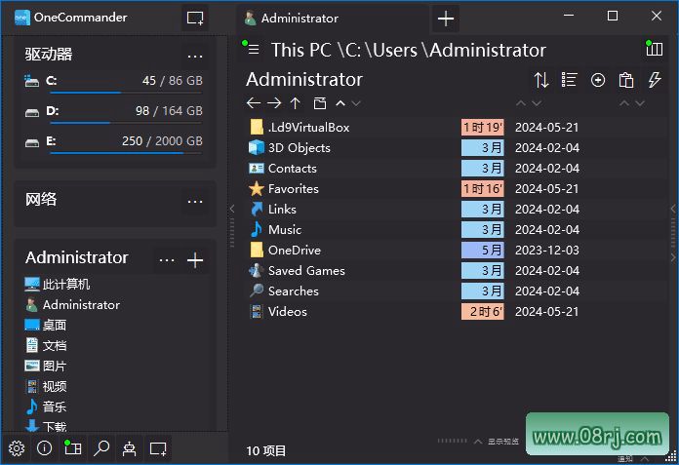Click the E: drive usage bar
The height and width of the screenshot is (465, 679).
click(126, 153)
